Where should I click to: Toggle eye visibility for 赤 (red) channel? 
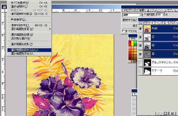(140, 37)
